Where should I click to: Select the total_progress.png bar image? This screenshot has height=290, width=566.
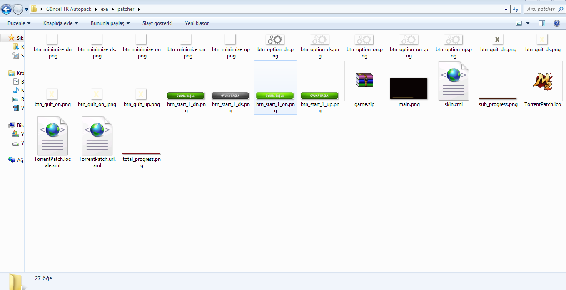(x=142, y=154)
